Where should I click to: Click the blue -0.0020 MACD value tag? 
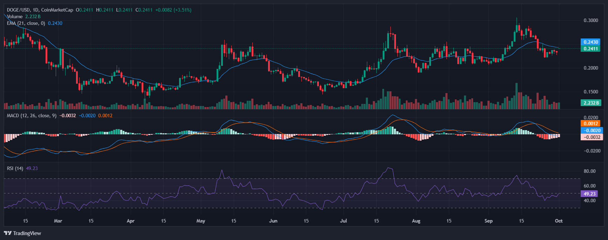[x=590, y=130]
